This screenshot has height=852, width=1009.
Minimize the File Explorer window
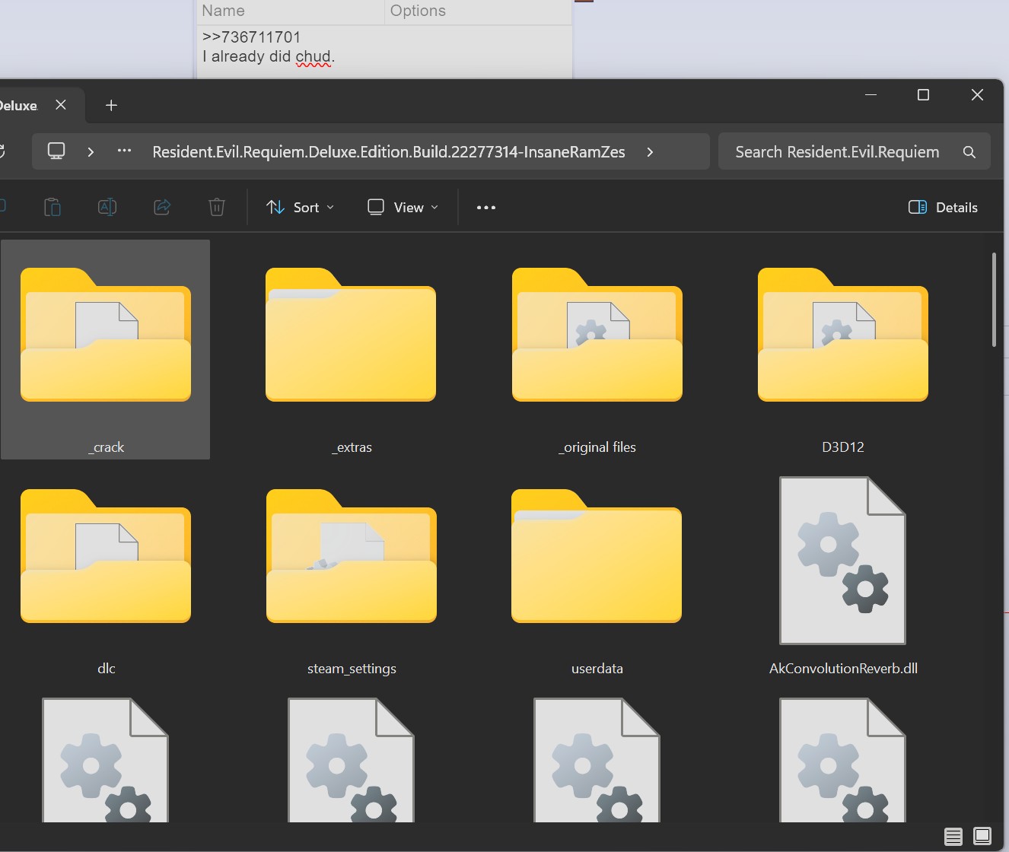tap(871, 94)
